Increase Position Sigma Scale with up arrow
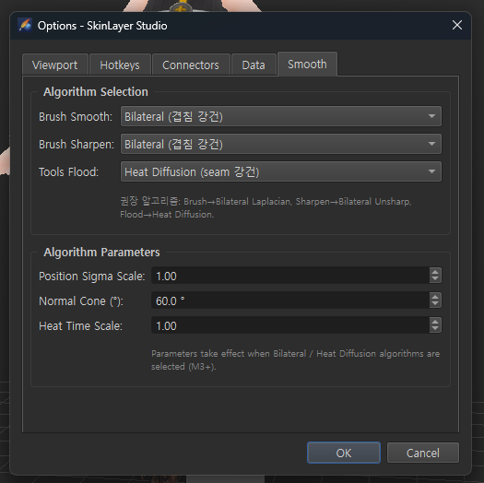484x483 pixels. point(435,272)
